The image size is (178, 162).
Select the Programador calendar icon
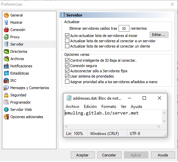click(x=6, y=102)
